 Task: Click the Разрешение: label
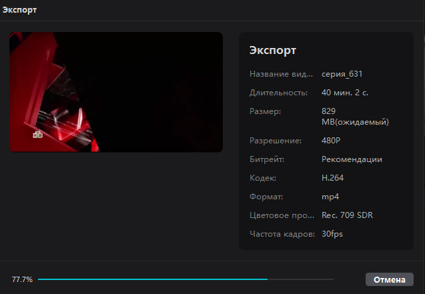(x=276, y=141)
